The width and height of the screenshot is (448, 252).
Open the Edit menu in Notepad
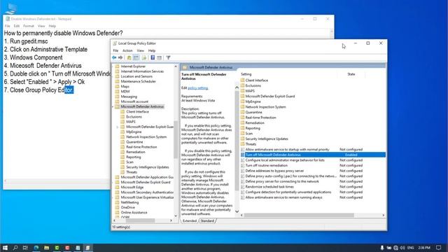click(17, 26)
